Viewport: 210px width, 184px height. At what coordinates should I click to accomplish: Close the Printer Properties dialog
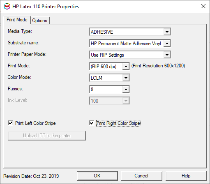(x=203, y=6)
